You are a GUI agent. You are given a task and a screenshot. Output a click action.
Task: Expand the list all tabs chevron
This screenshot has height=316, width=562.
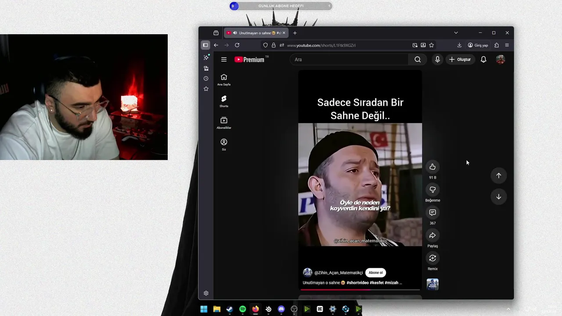[x=456, y=33]
